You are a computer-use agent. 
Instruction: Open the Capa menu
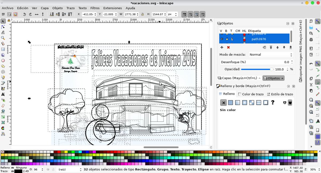45,8
